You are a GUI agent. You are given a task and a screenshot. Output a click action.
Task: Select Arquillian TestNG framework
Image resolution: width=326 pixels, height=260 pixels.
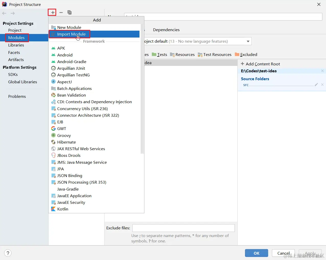pos(94,75)
